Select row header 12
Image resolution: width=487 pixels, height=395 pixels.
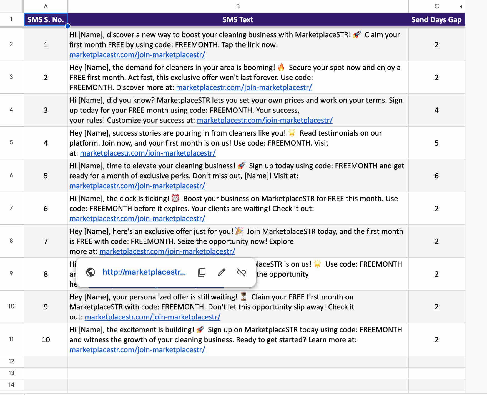tap(11, 361)
